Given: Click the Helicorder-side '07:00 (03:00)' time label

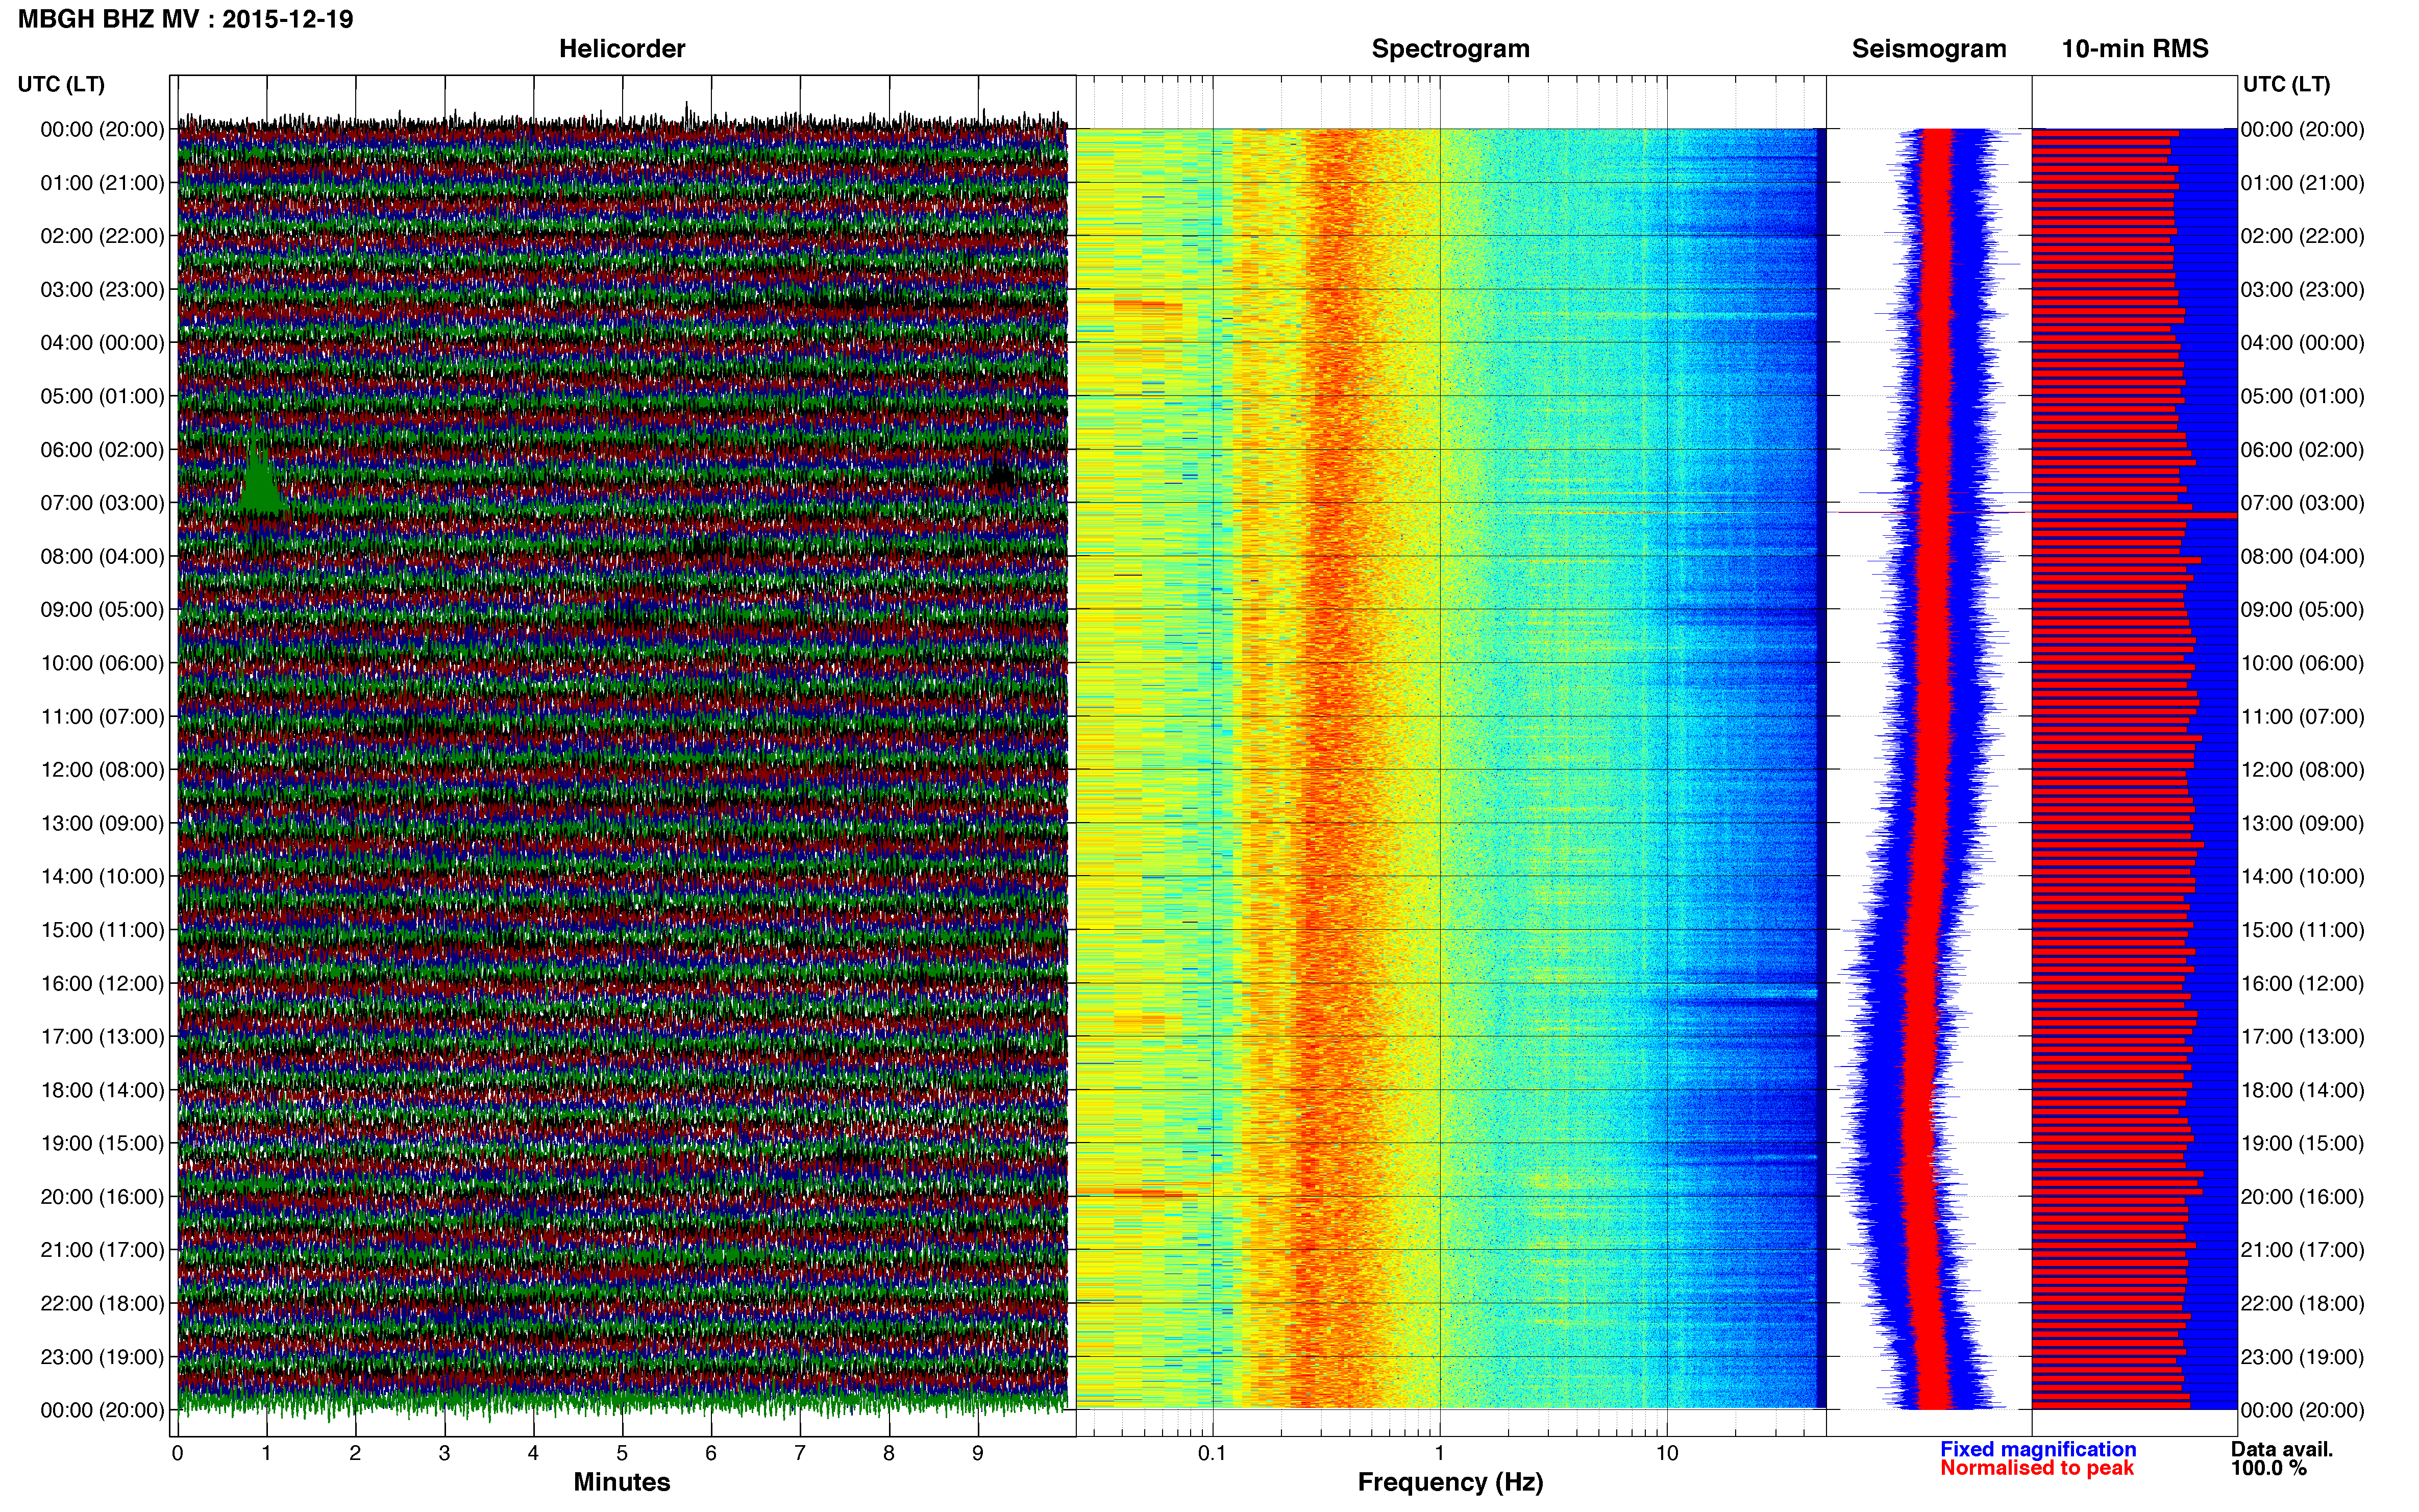Looking at the screenshot, I should point(102,503).
